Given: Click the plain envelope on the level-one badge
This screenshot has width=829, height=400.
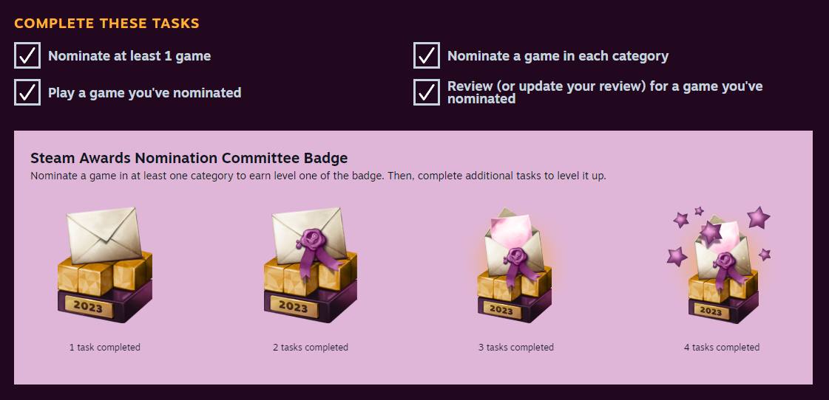Looking at the screenshot, I should [x=103, y=232].
